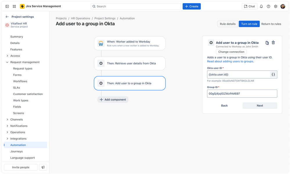The height and width of the screenshot is (182, 290).
Task: Expand the Notifications section
Action: coord(7,126)
